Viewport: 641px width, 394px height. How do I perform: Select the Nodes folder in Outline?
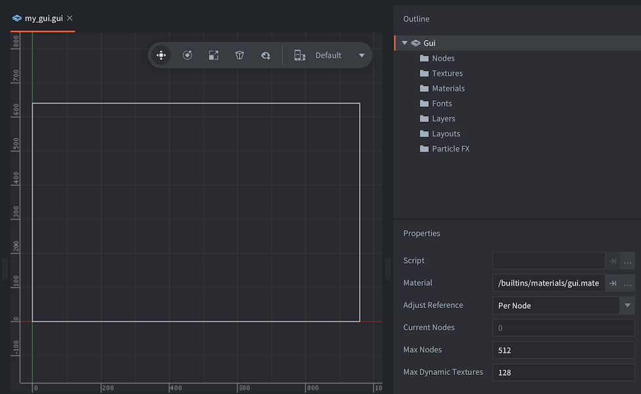tap(443, 58)
